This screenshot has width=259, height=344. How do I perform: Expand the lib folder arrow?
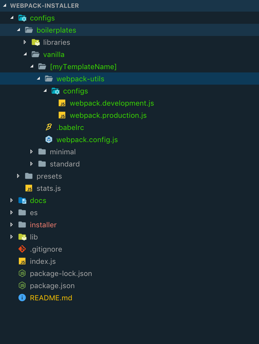click(x=12, y=237)
